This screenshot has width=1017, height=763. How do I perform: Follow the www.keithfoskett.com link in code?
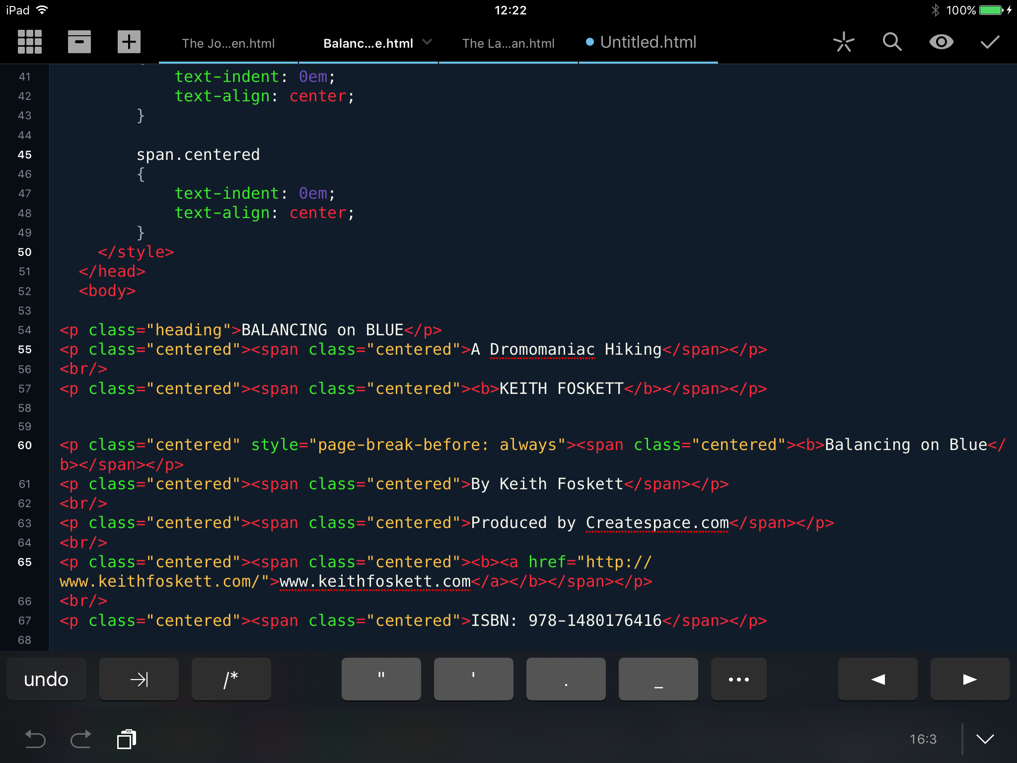tap(374, 581)
